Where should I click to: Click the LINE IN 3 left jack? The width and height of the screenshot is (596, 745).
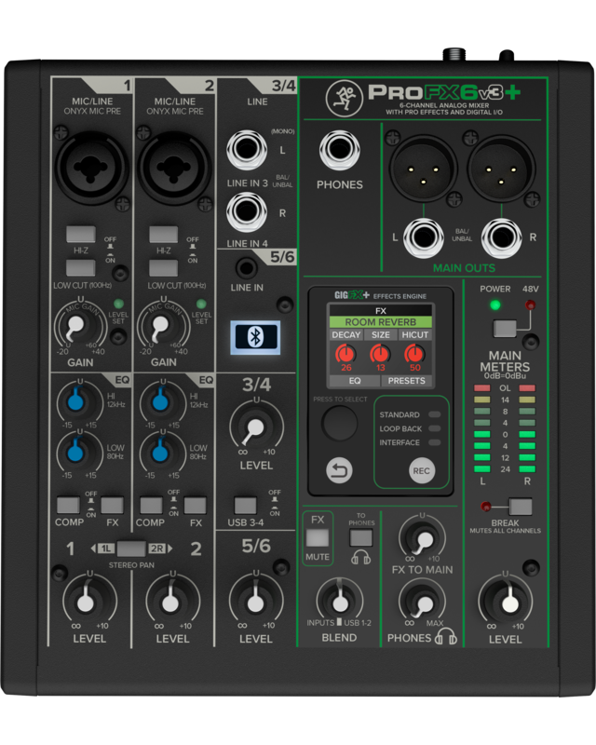247,150
